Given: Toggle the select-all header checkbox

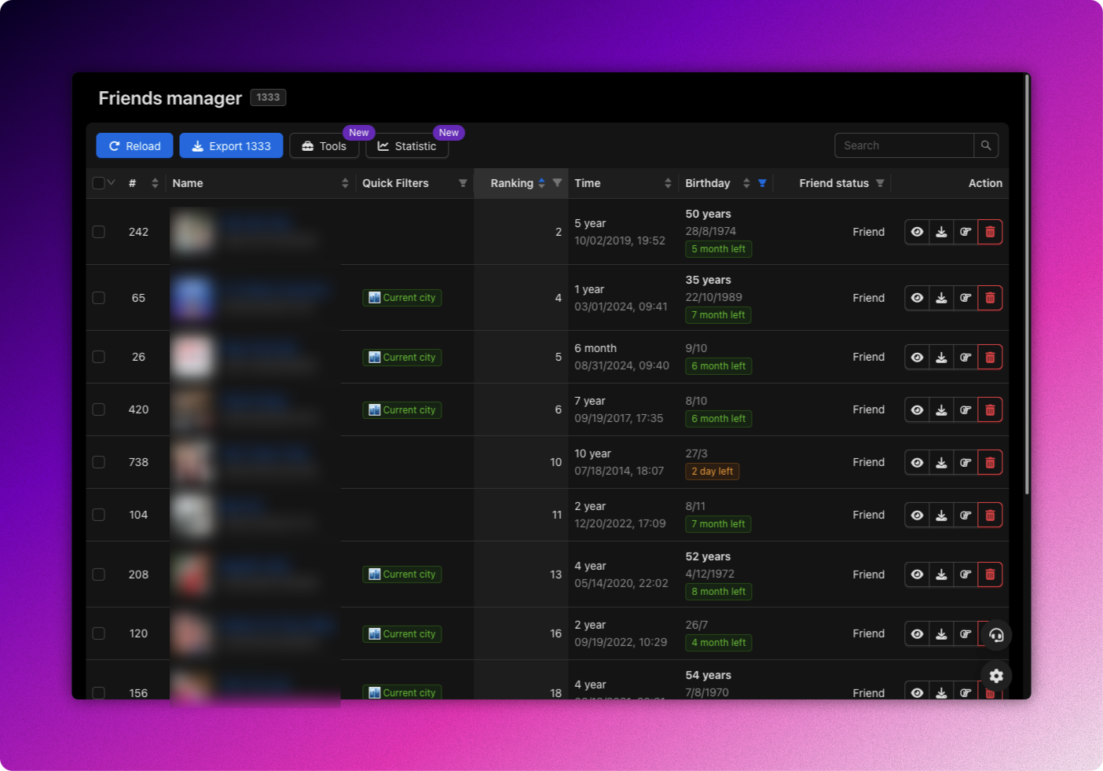Looking at the screenshot, I should point(98,183).
